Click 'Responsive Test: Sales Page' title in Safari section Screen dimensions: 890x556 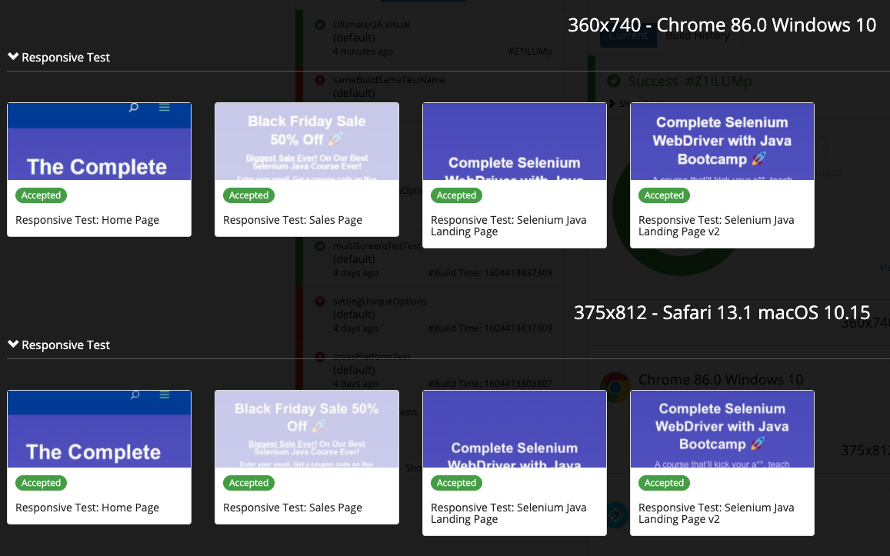pyautogui.click(x=292, y=508)
